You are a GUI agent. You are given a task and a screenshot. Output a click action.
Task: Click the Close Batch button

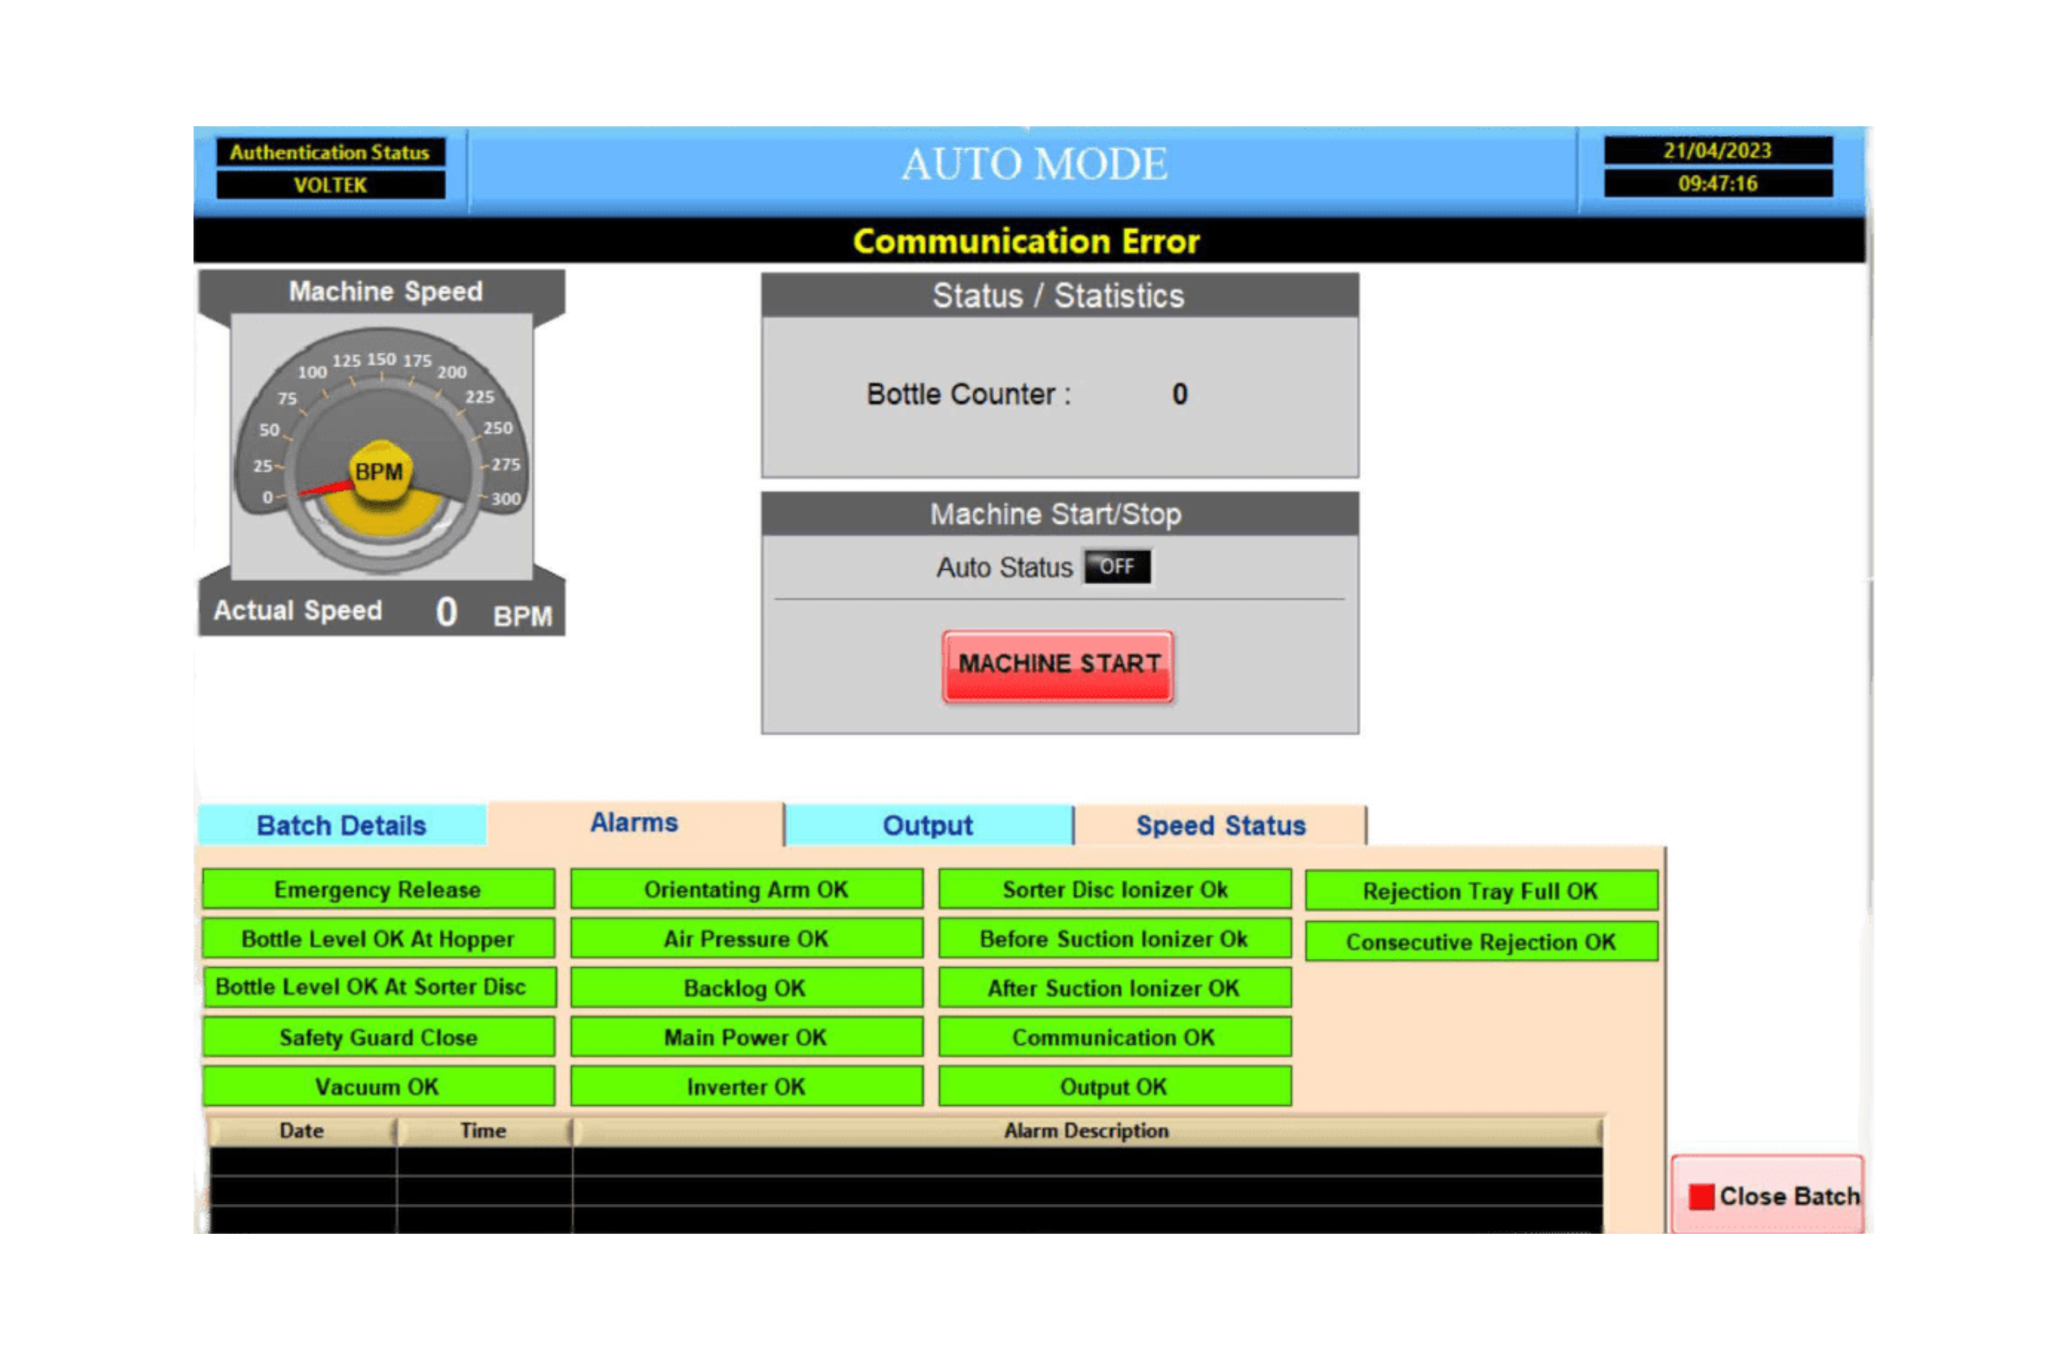pos(1769,1197)
